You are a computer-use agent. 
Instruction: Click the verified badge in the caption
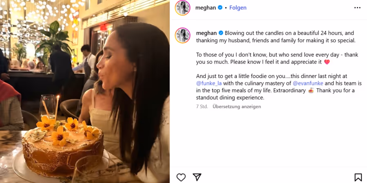221,33
